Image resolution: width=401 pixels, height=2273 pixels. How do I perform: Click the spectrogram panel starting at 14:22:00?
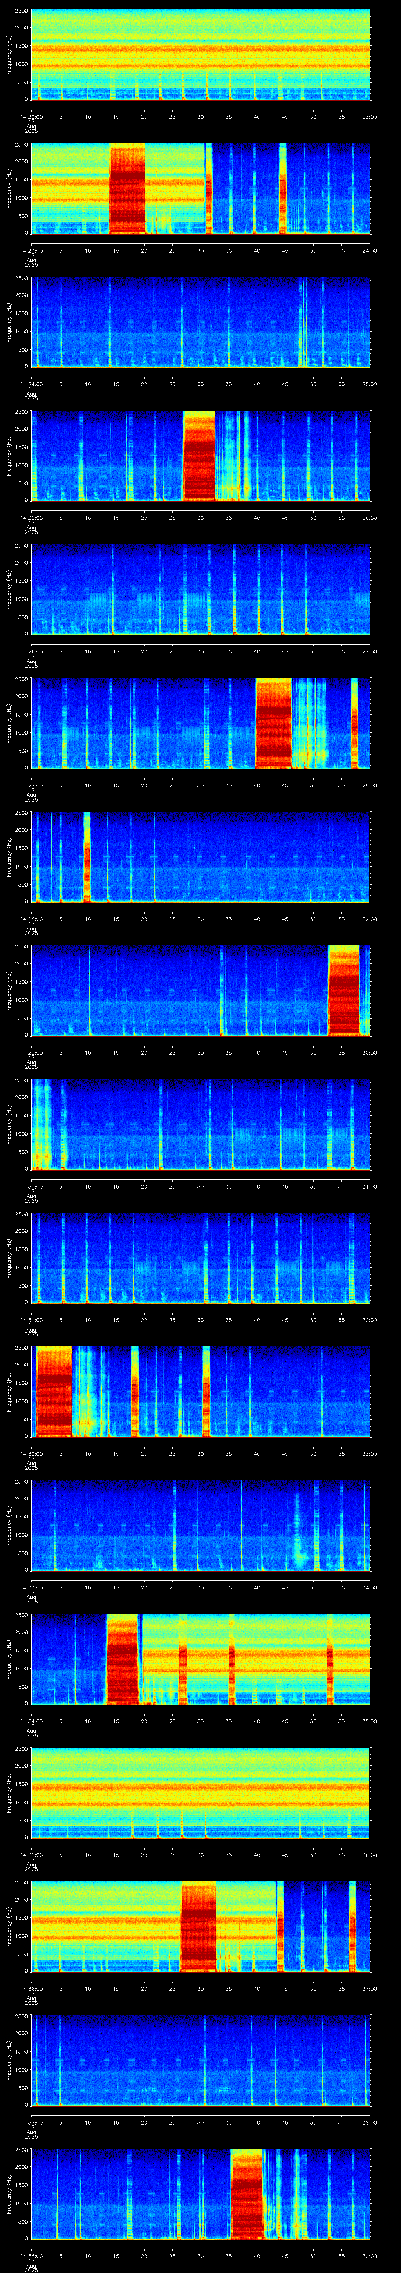(x=201, y=55)
